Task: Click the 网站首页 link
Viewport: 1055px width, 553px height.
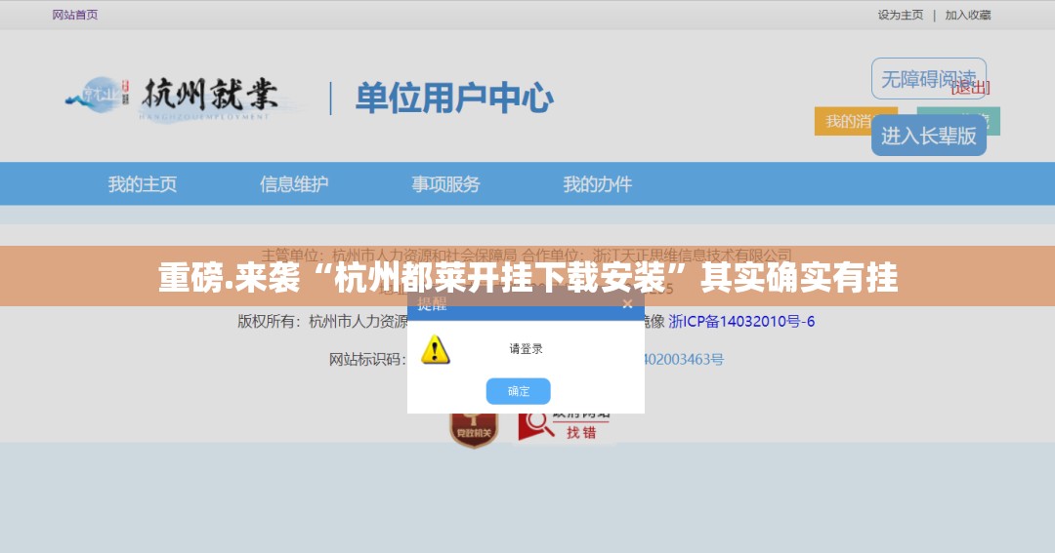Action: tap(75, 15)
